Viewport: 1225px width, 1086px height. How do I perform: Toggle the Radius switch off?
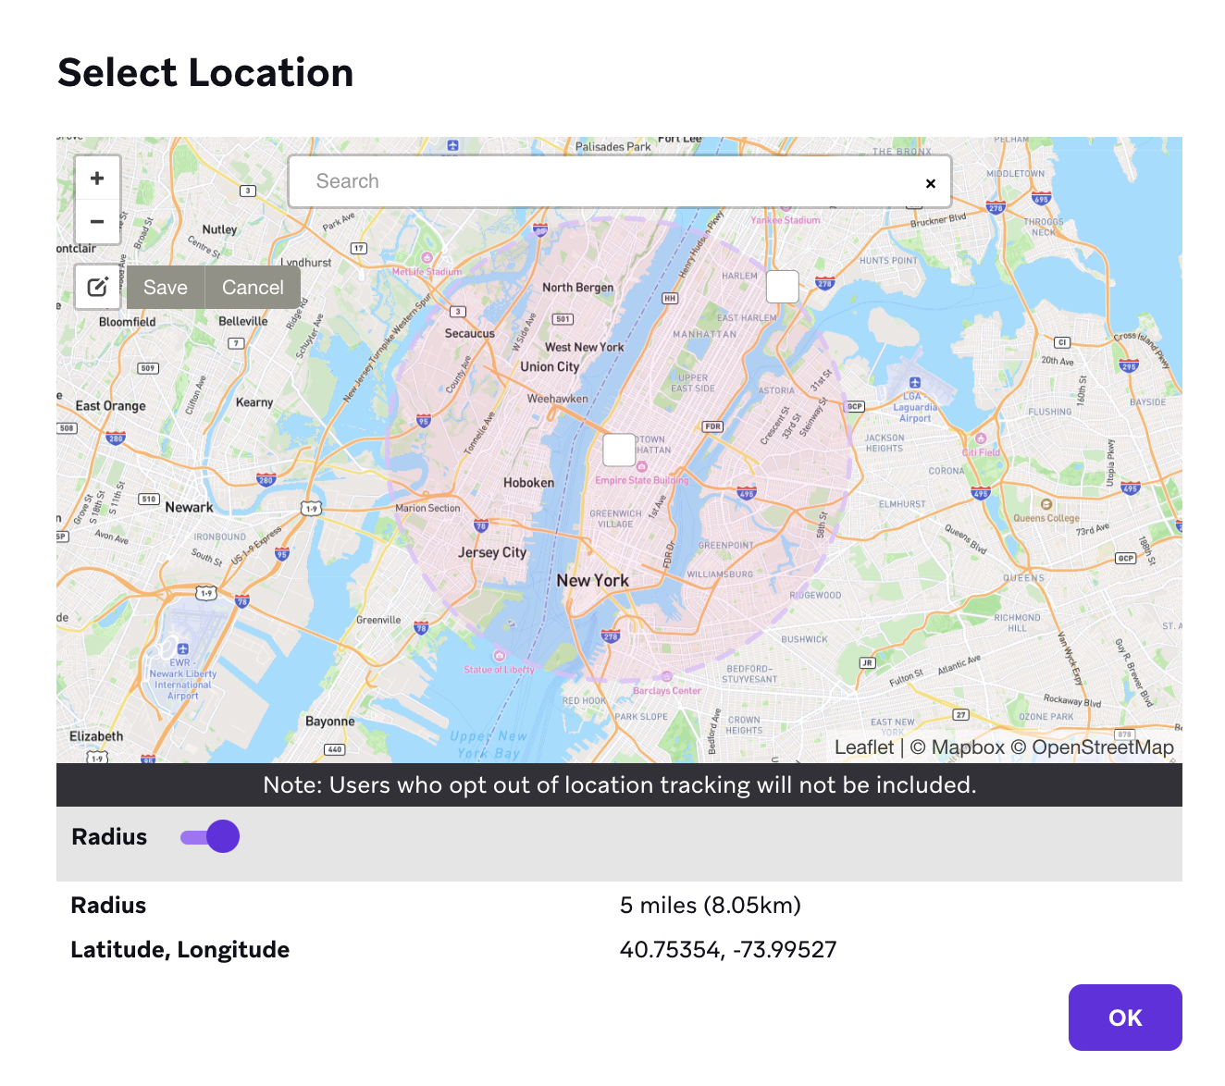point(211,837)
